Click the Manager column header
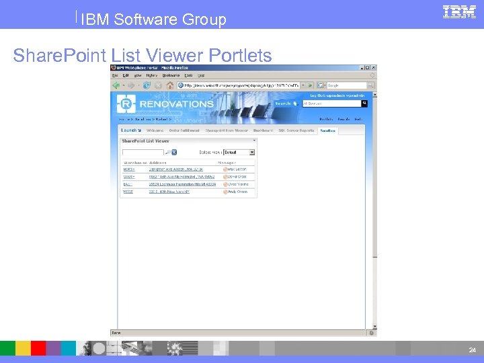The width and height of the screenshot is (484, 363). (x=227, y=163)
